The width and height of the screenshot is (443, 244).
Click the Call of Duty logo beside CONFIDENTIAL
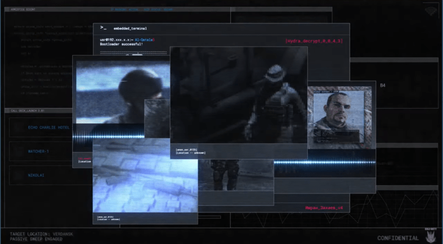pyautogui.click(x=430, y=235)
